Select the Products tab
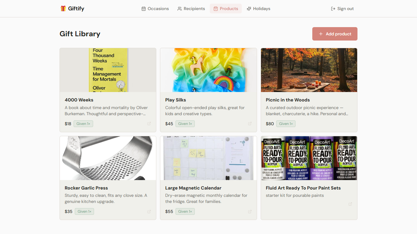The width and height of the screenshot is (417, 234). pos(226,9)
